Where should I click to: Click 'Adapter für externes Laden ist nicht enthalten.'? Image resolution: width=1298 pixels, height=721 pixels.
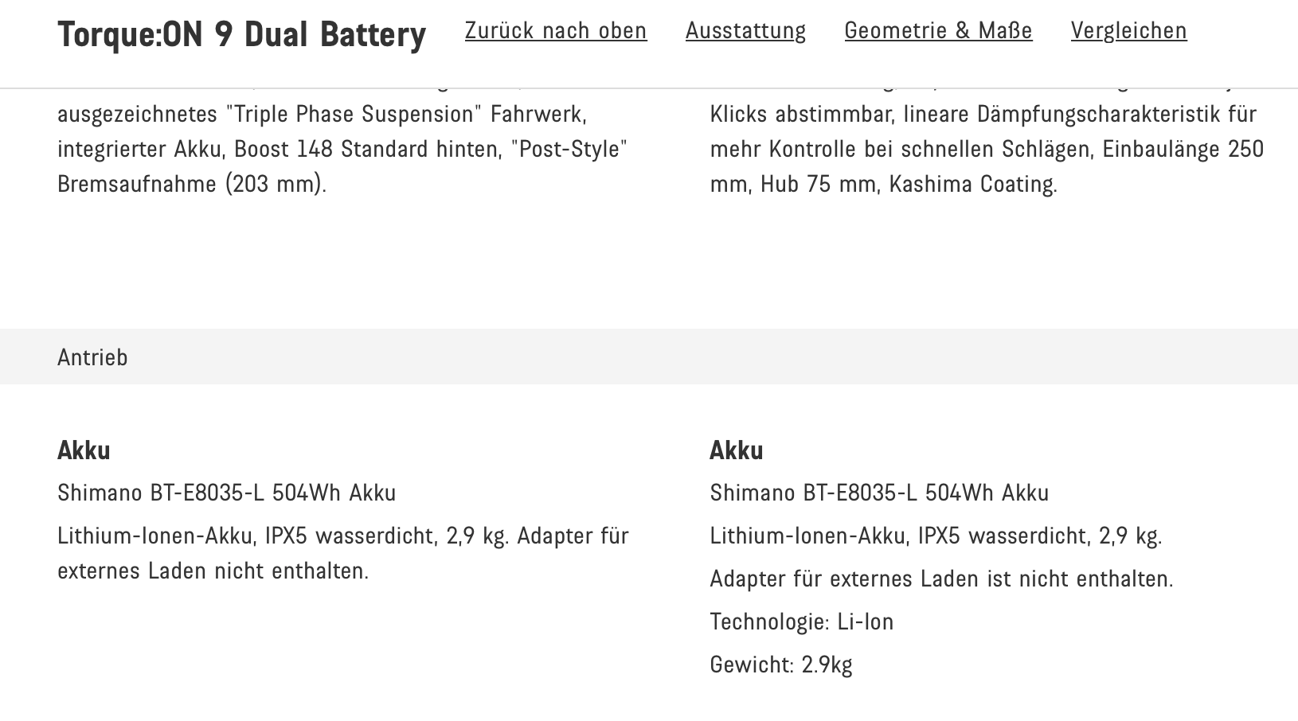[x=941, y=579]
